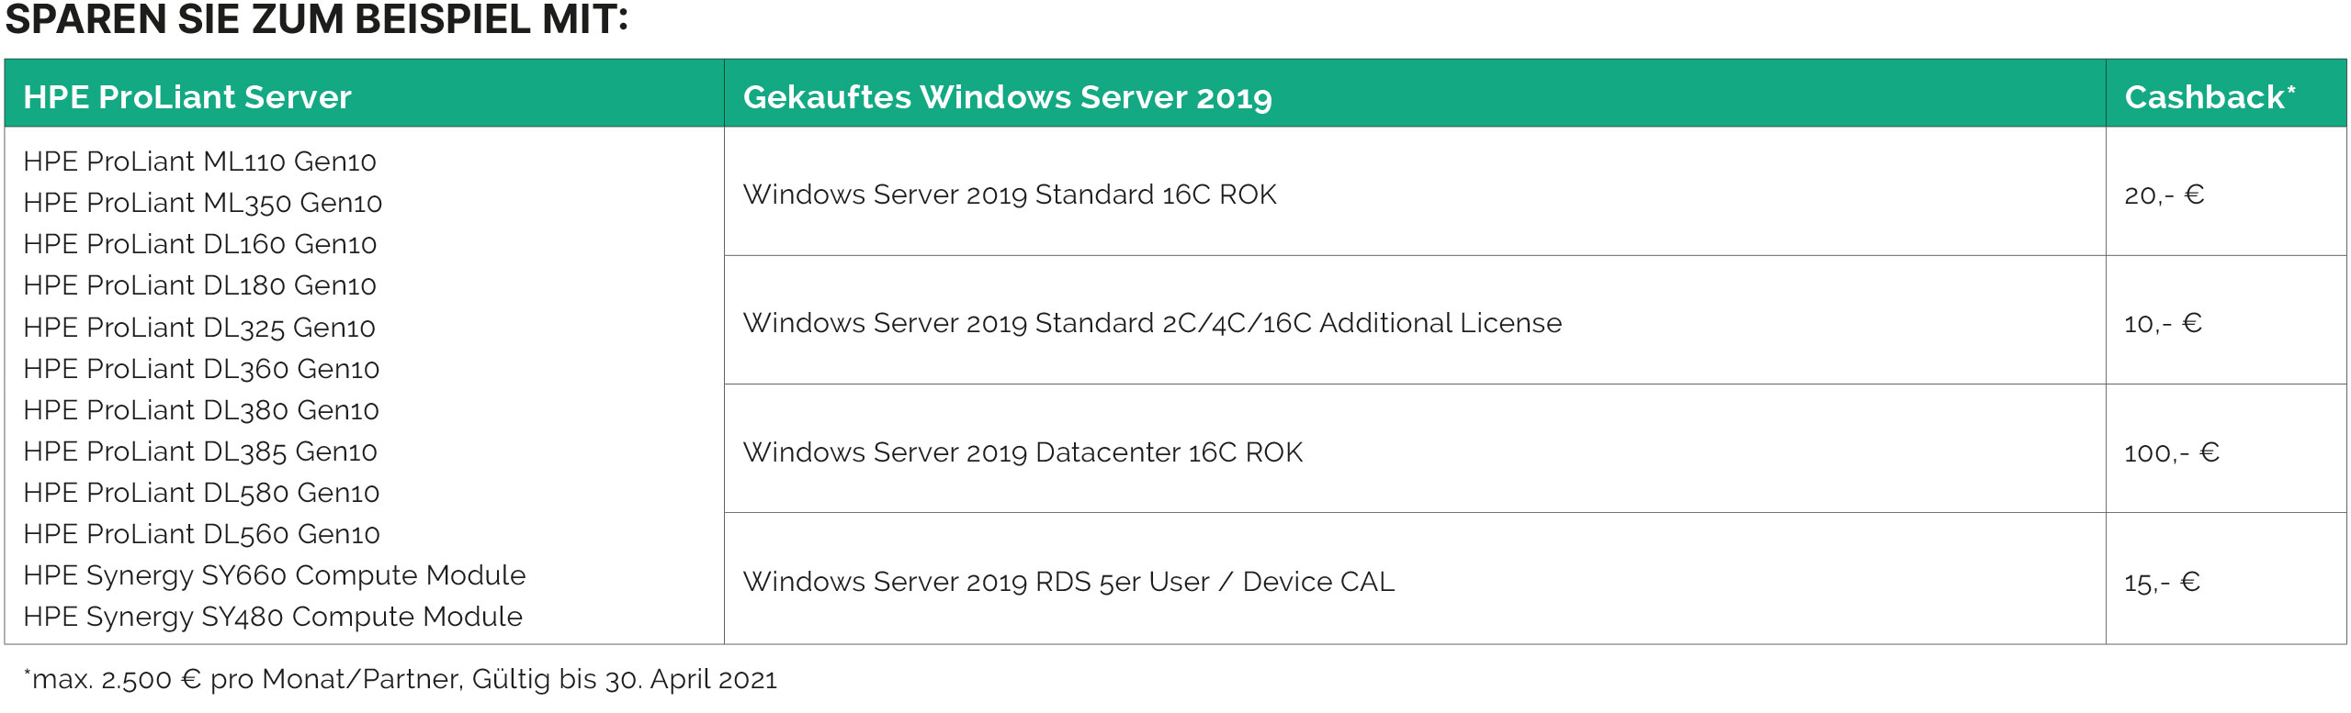Select HPE Synergy SY480 Compute Module

pyautogui.click(x=273, y=618)
